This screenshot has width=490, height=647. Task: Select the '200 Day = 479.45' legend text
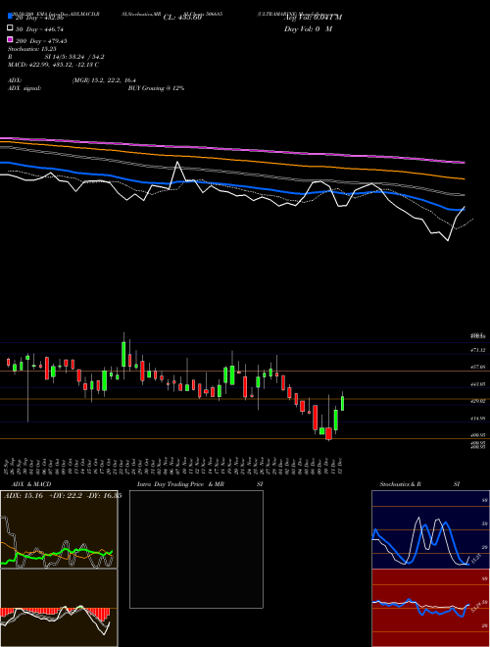point(41,41)
